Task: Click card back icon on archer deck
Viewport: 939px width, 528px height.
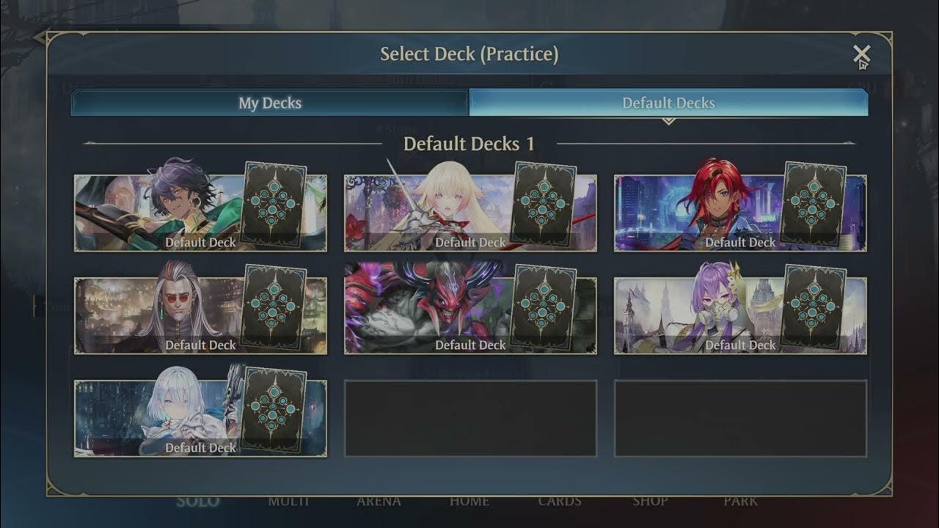Action: tap(274, 204)
